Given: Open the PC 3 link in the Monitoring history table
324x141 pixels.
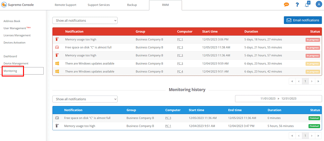Looking at the screenshot, I should click(168, 118).
